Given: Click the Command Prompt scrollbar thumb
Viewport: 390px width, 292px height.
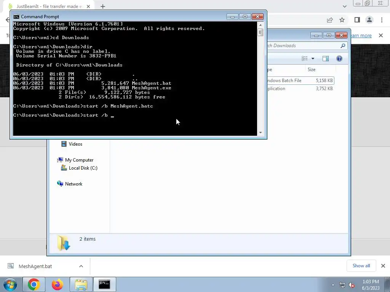Looking at the screenshot, I should [x=261, y=32].
